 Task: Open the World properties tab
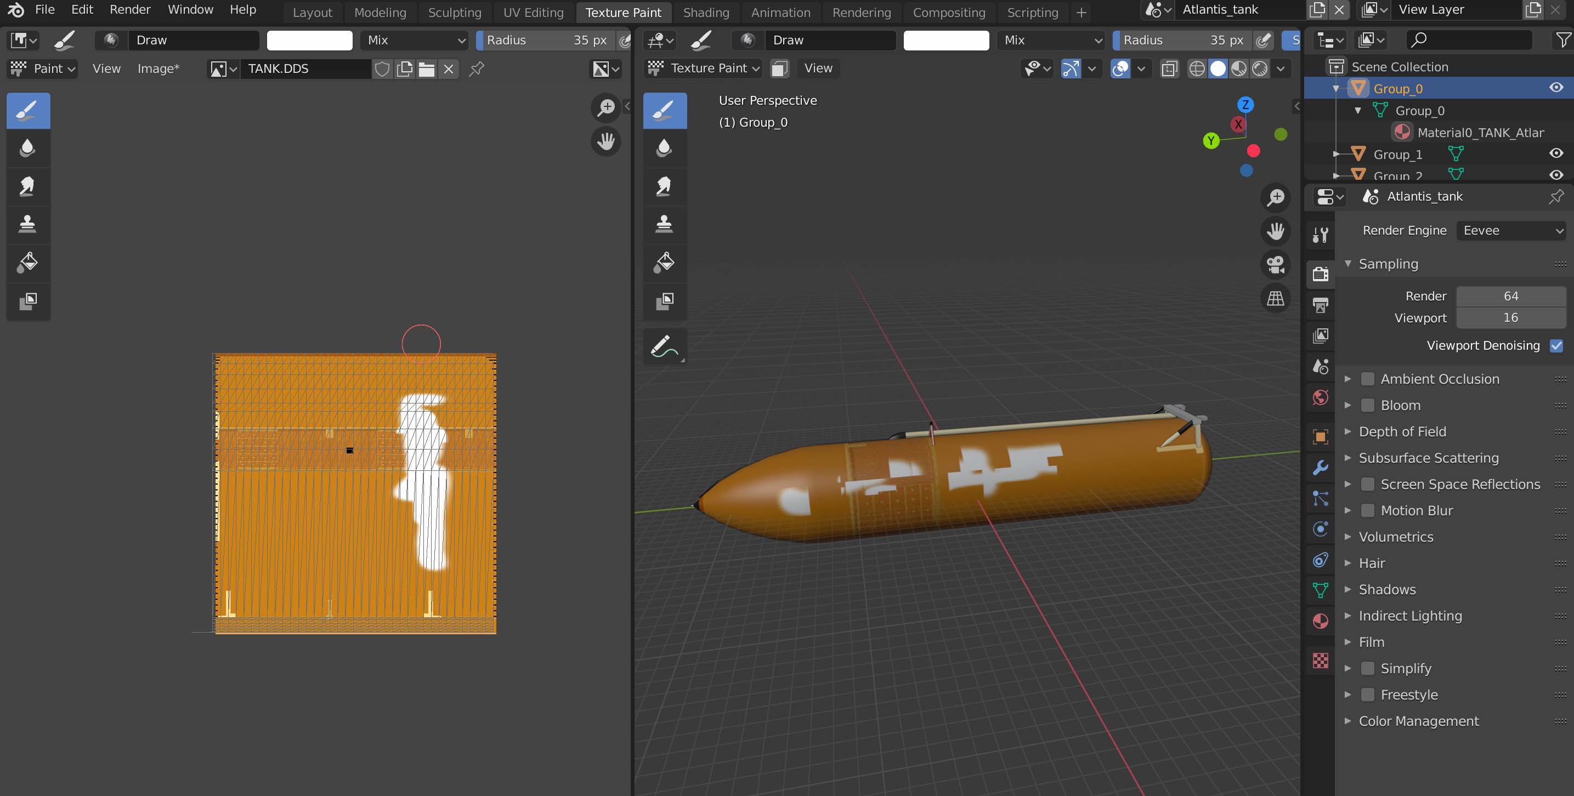click(x=1320, y=397)
